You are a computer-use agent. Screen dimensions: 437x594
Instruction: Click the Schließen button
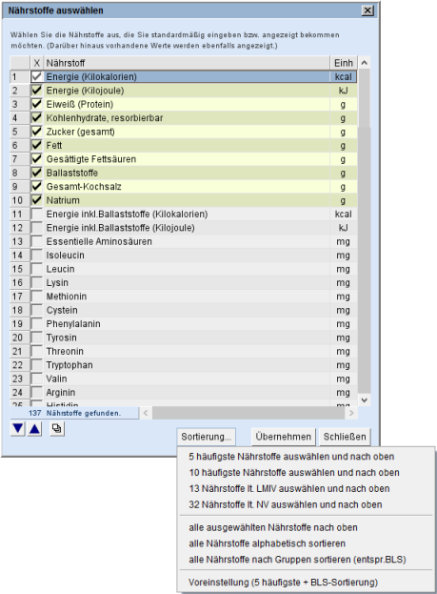[345, 437]
